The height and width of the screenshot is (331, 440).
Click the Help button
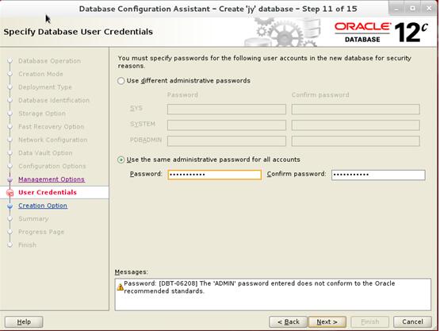(x=24, y=321)
